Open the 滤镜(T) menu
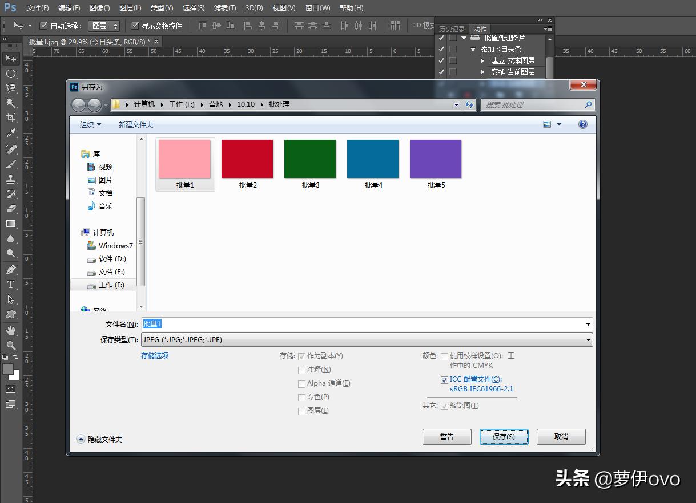This screenshot has height=503, width=696. coord(224,8)
